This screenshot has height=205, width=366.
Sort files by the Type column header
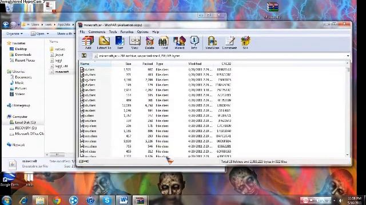[170, 64]
